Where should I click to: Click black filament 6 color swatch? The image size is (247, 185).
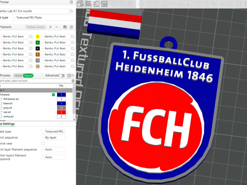click(x=38, y=48)
